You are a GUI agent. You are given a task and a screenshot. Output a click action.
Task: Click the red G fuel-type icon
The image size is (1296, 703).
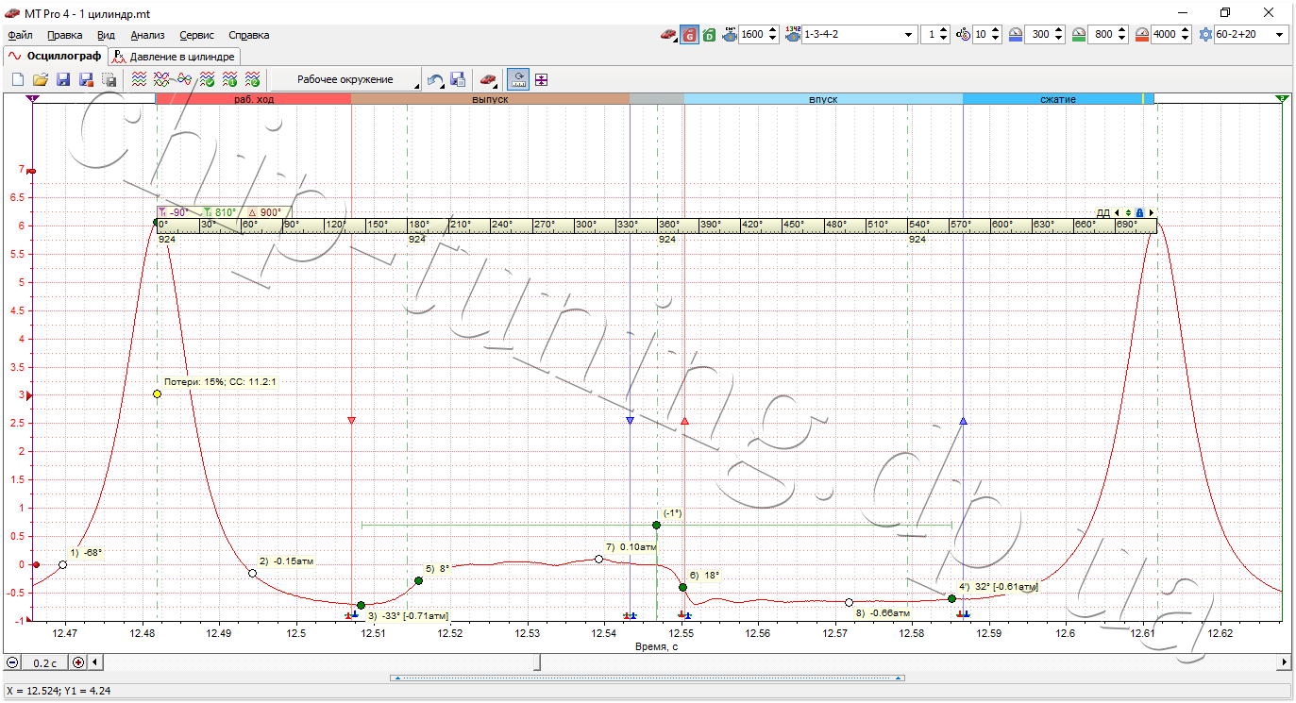coord(689,35)
